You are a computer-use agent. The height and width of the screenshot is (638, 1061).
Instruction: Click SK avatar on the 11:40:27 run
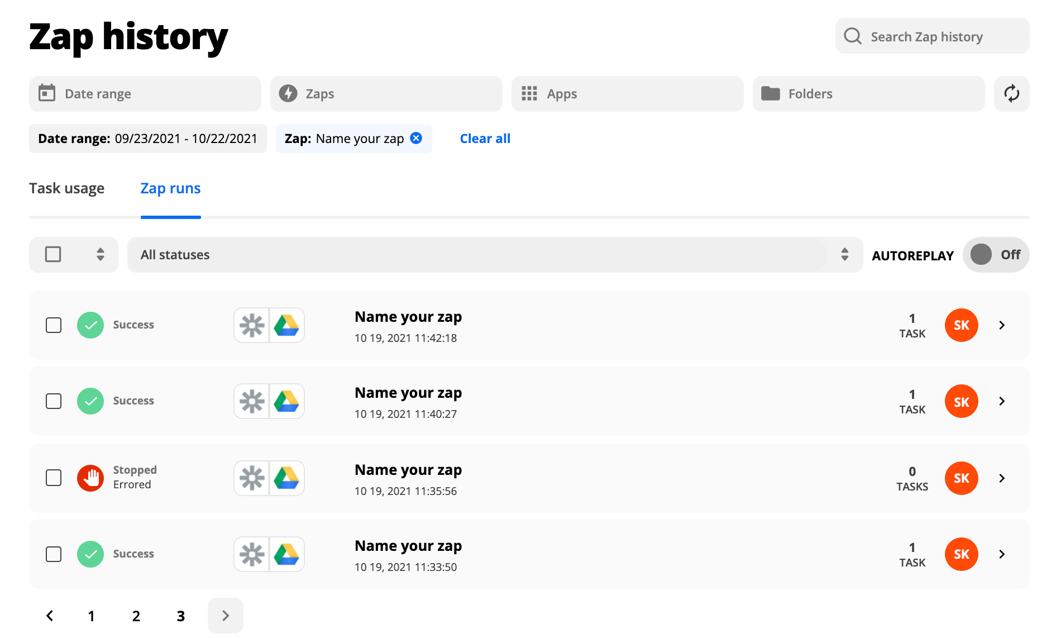pos(962,401)
